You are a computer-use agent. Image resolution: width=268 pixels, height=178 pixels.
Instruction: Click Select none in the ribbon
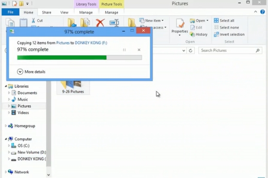226,27
